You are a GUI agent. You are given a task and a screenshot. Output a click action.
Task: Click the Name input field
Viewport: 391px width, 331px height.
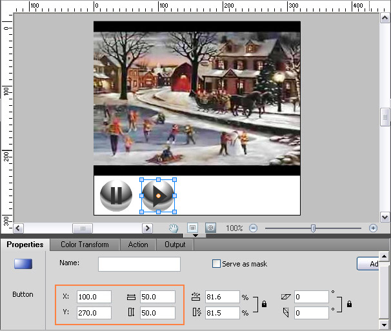tap(139, 264)
